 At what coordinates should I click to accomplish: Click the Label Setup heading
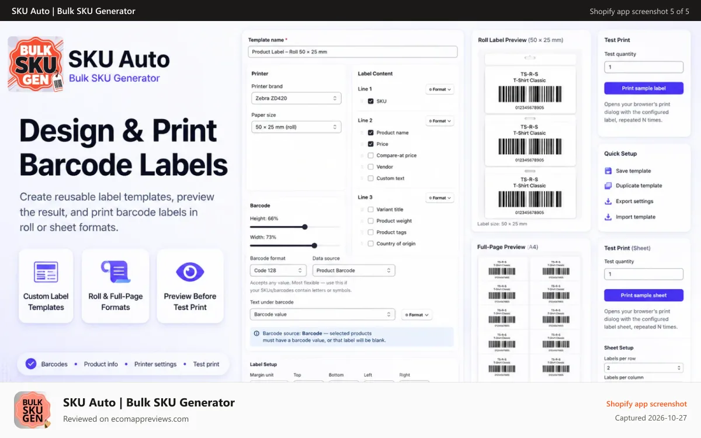pos(263,364)
